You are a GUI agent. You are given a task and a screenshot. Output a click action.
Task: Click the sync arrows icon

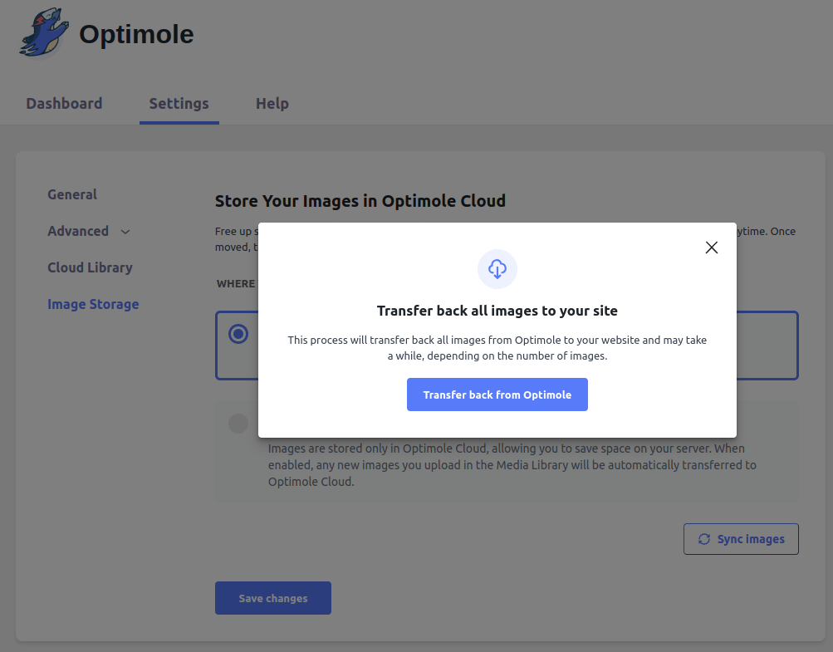coord(703,539)
